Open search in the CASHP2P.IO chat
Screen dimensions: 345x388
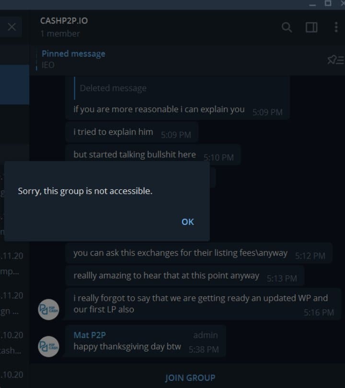287,27
